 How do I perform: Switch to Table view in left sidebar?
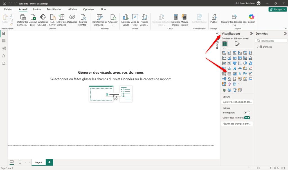(4, 41)
